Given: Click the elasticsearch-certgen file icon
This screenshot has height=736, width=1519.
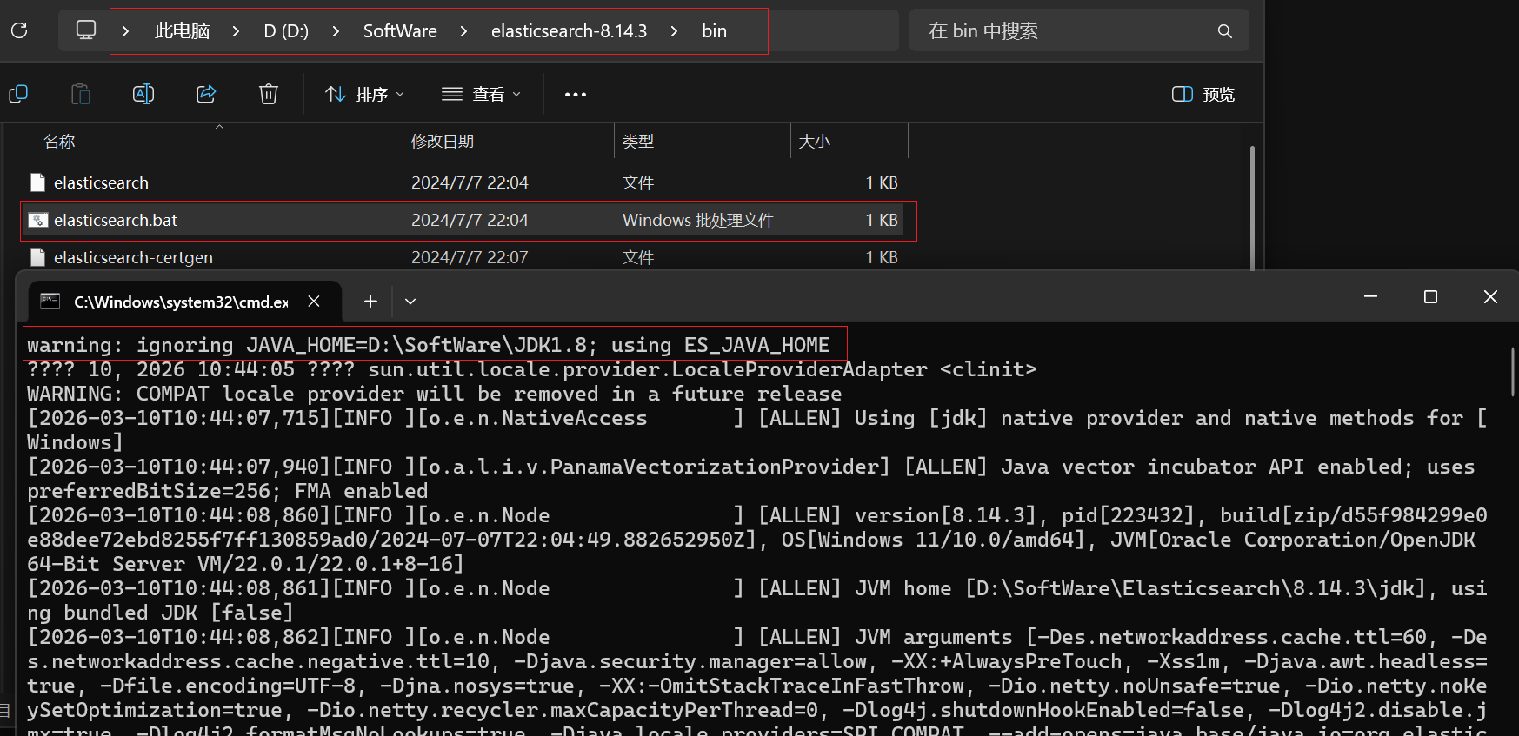Looking at the screenshot, I should 37,257.
